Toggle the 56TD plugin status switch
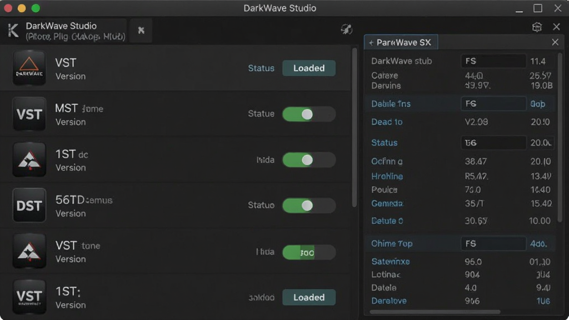 [x=309, y=206]
